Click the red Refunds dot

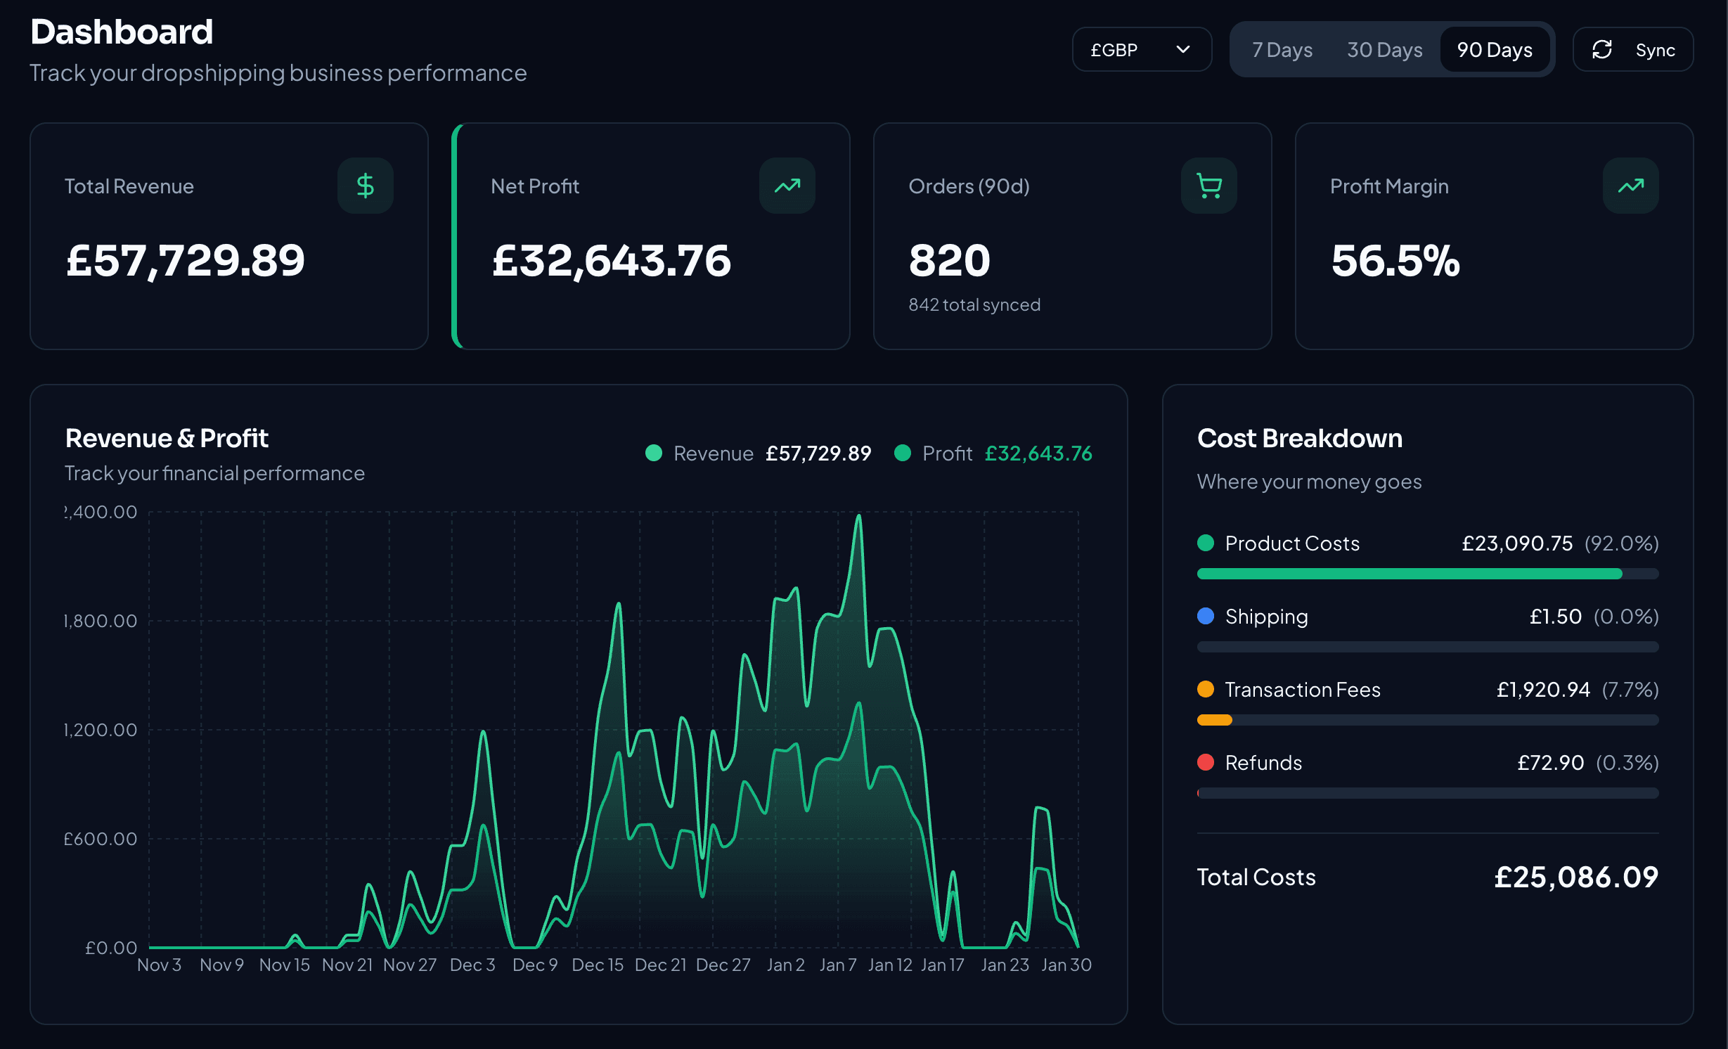click(x=1206, y=762)
